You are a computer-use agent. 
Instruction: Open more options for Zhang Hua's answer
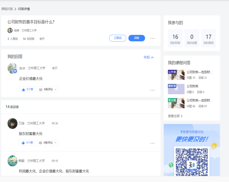[152, 90]
